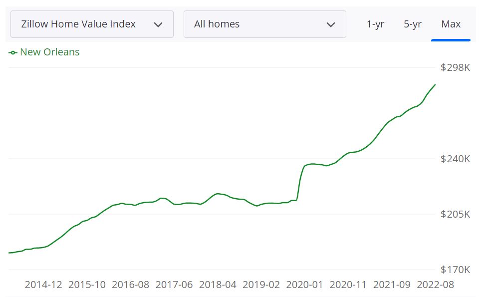This screenshot has width=484, height=297.
Task: Click the end point of the green line
Action: coord(435,84)
